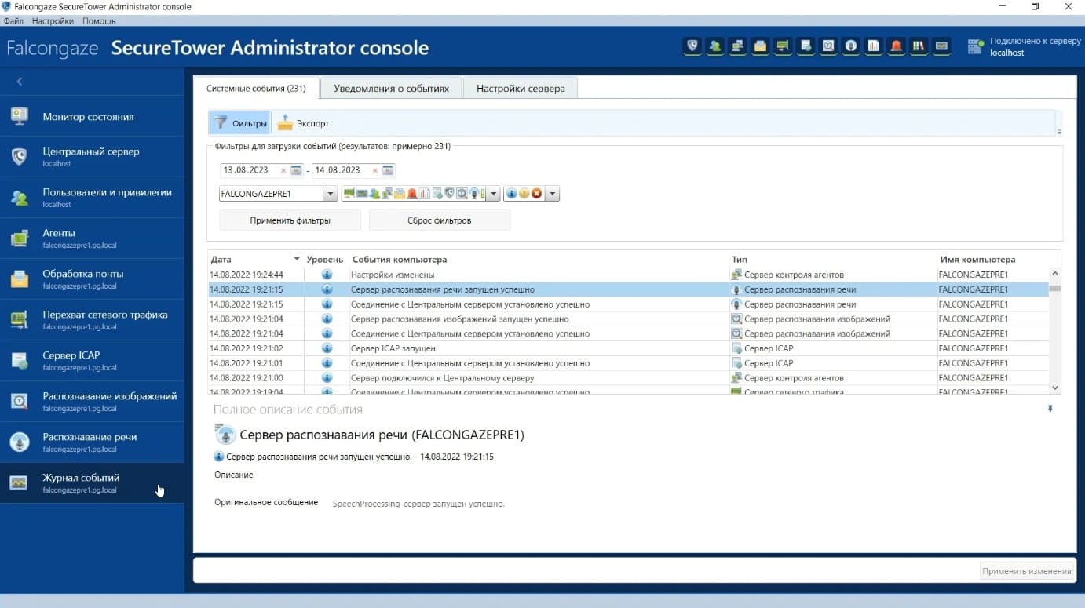Clear the end date 14.08.2023 with X
Screen dimensions: 1085x608
click(374, 170)
